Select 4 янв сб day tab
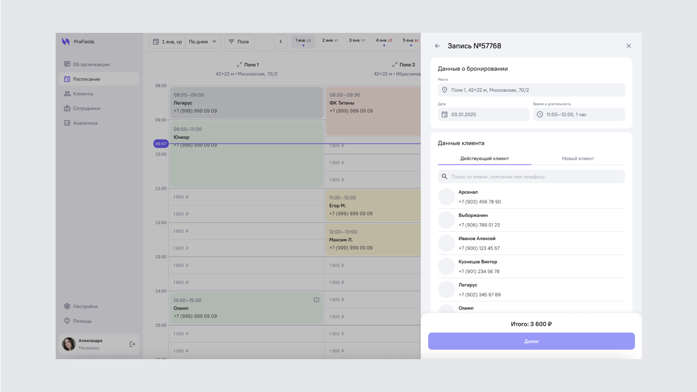 pyautogui.click(x=384, y=41)
